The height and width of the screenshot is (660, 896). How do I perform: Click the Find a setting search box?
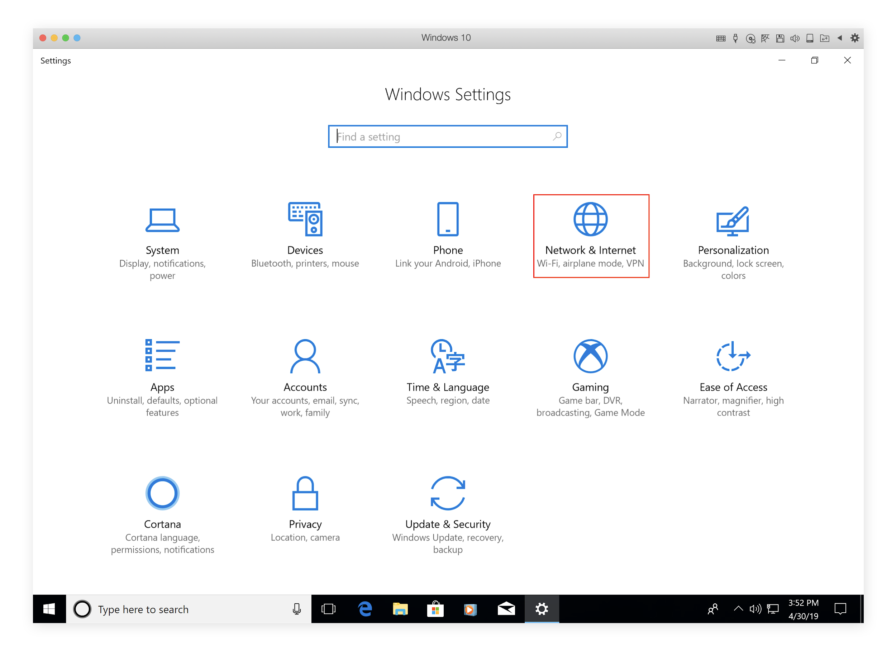click(448, 136)
